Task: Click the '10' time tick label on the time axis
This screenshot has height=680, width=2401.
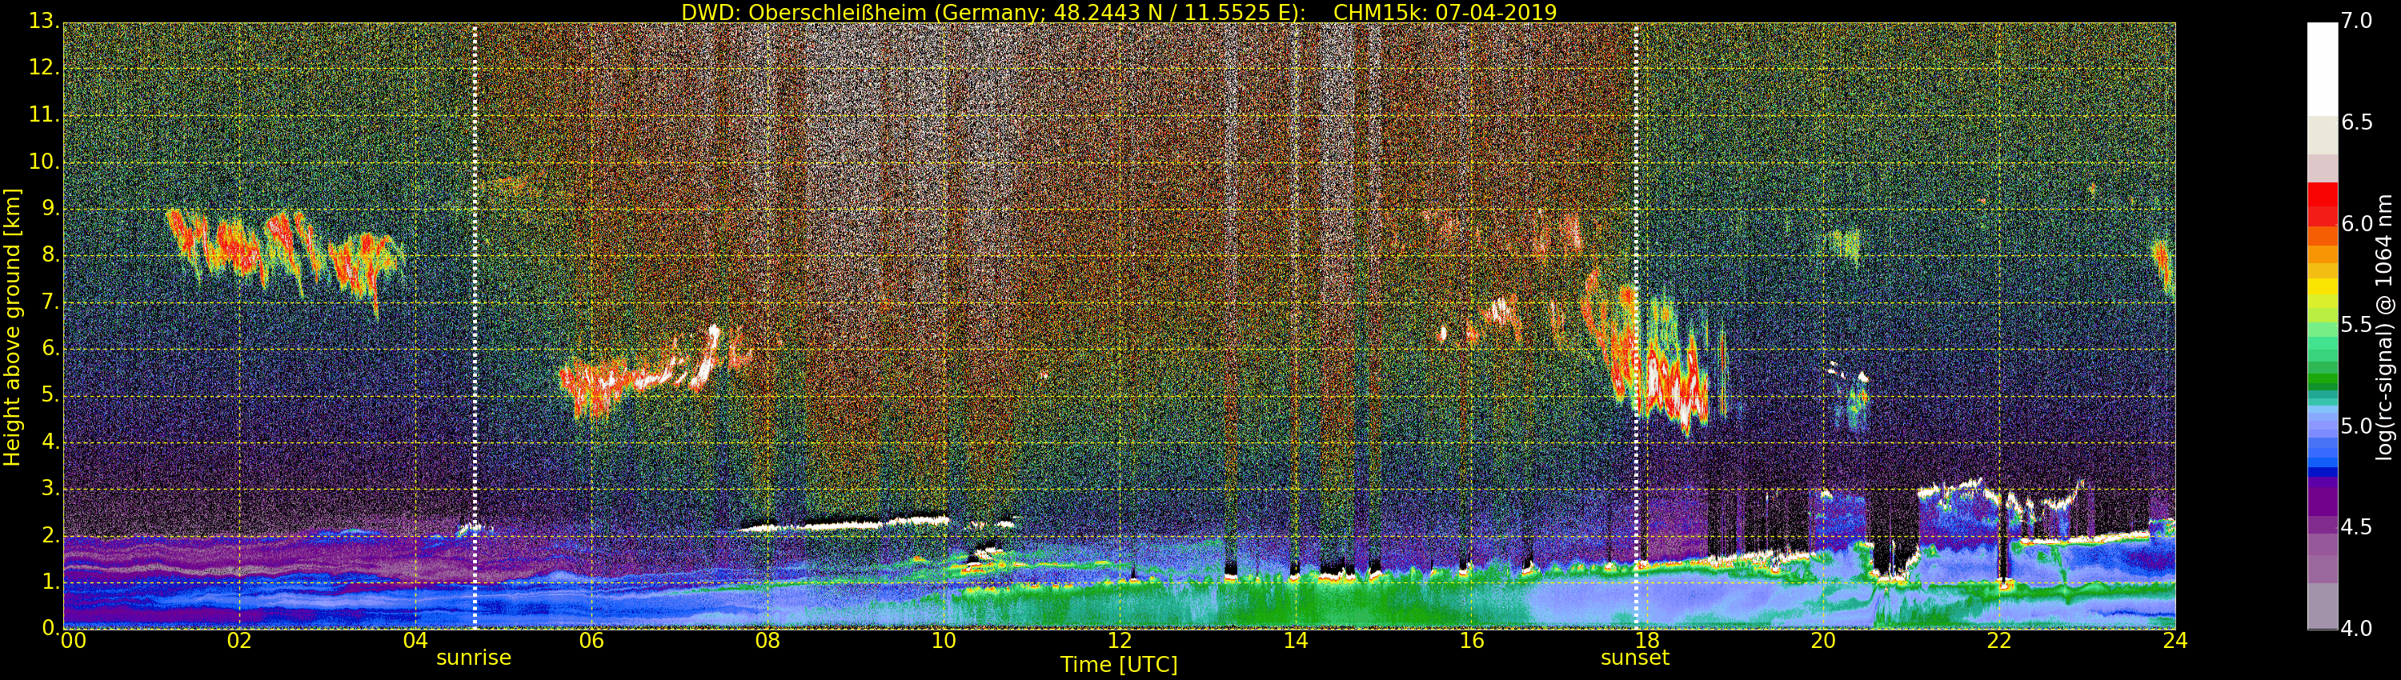Action: (944, 641)
